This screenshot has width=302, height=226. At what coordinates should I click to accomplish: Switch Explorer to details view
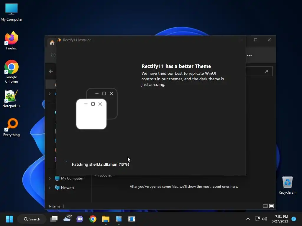265,206
